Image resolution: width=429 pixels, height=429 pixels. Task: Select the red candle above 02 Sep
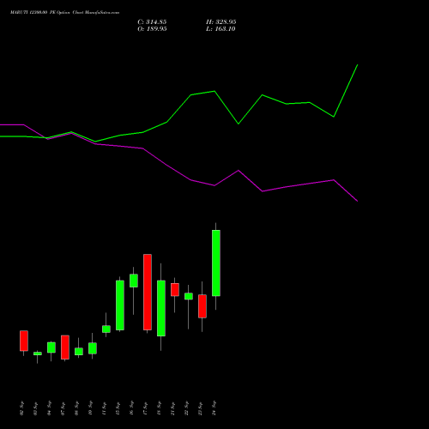(24, 341)
